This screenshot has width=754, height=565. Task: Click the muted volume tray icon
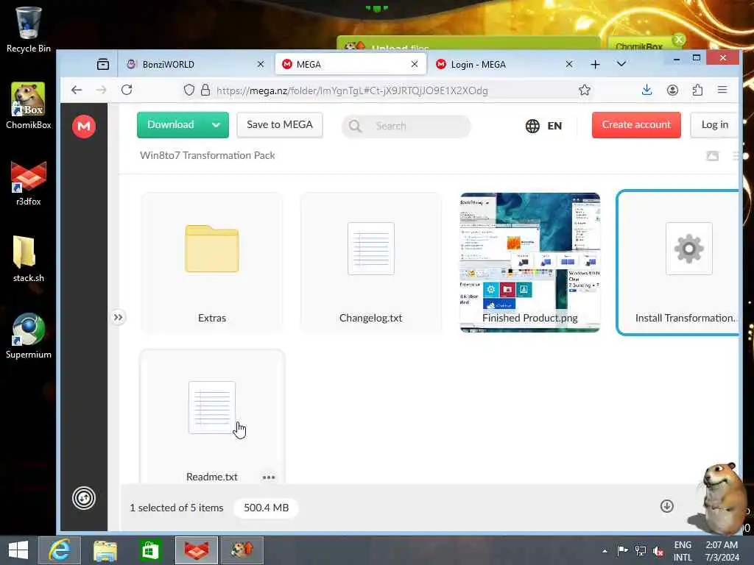point(658,550)
